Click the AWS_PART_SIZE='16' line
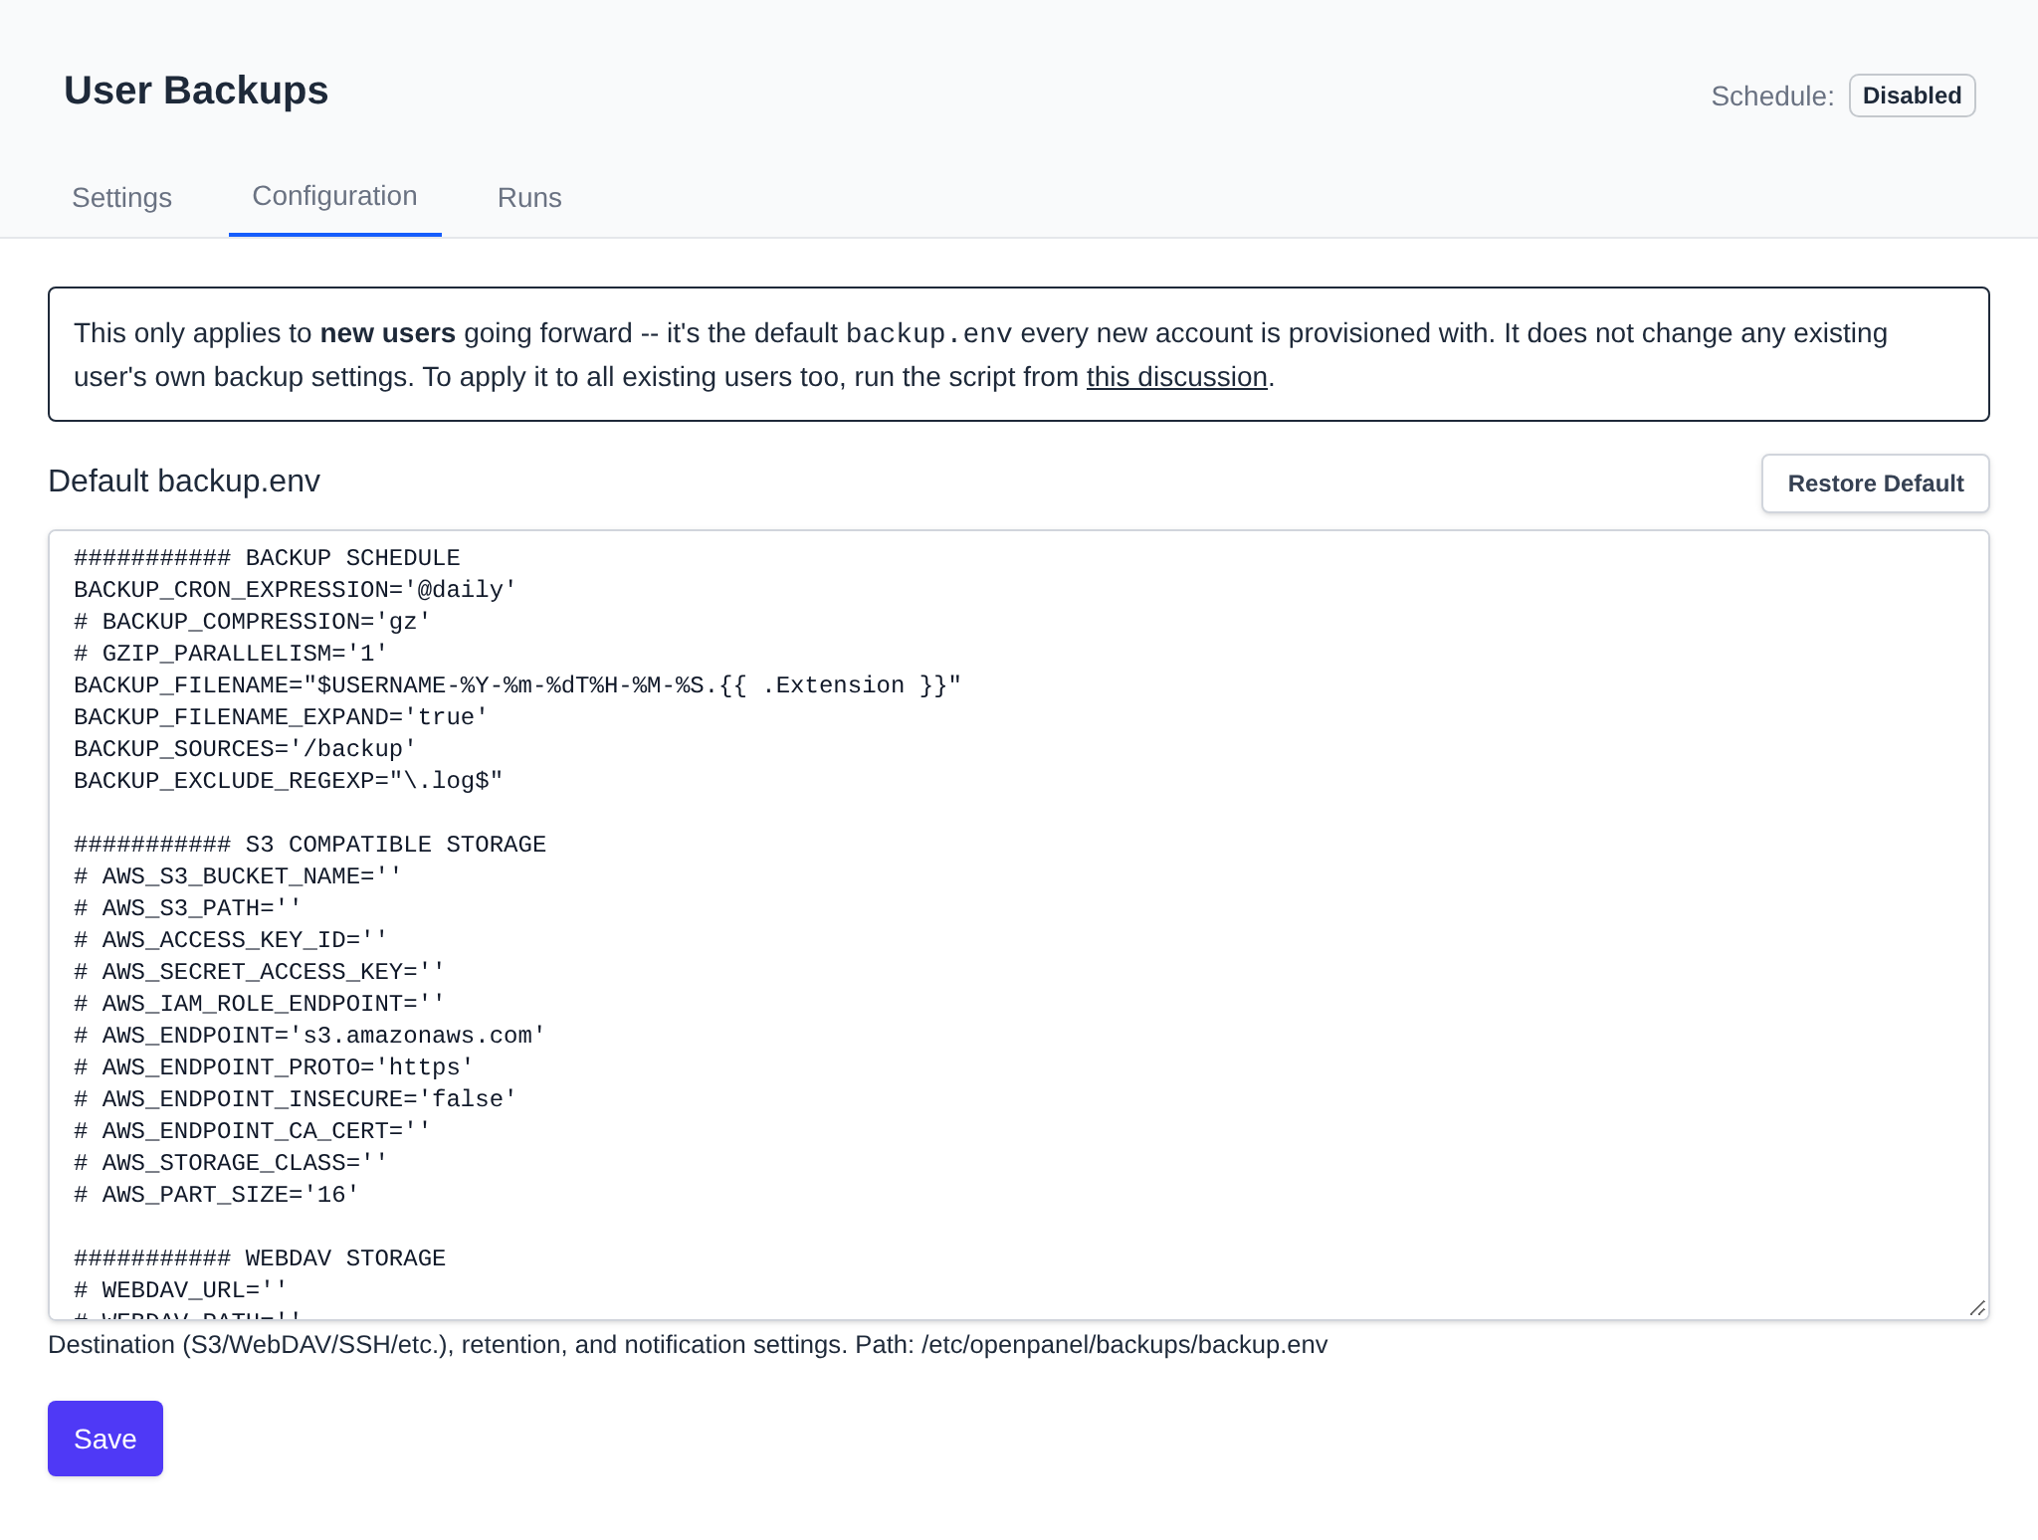This screenshot has width=2038, height=1540. [x=217, y=1195]
